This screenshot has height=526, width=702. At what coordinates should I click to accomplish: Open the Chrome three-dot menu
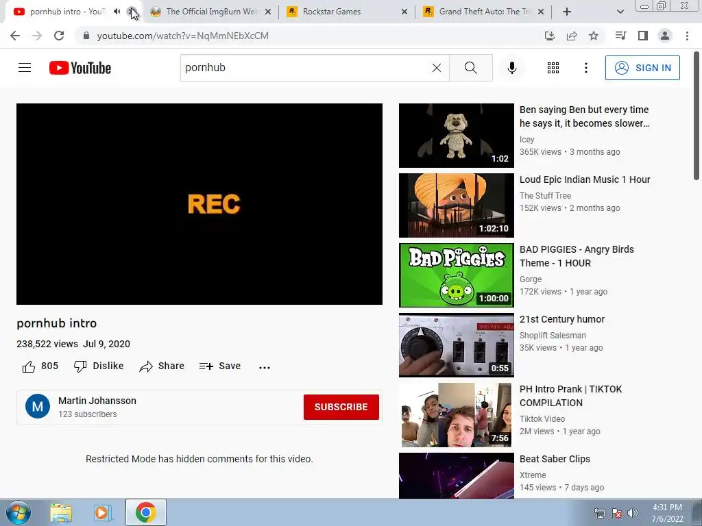[687, 36]
